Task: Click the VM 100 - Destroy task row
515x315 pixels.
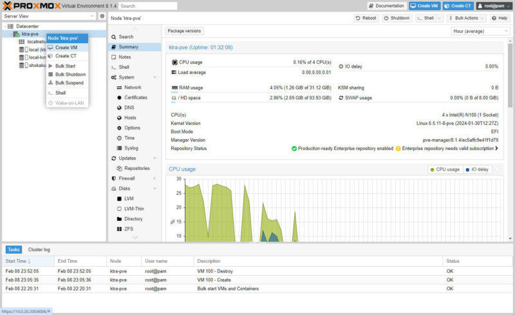Action: tap(257, 271)
